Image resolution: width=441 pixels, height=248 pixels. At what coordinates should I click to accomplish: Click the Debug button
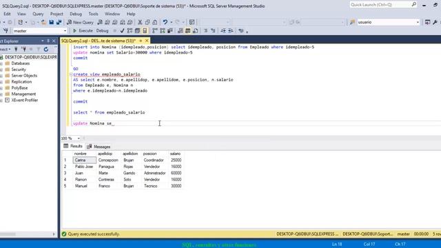click(x=102, y=30)
